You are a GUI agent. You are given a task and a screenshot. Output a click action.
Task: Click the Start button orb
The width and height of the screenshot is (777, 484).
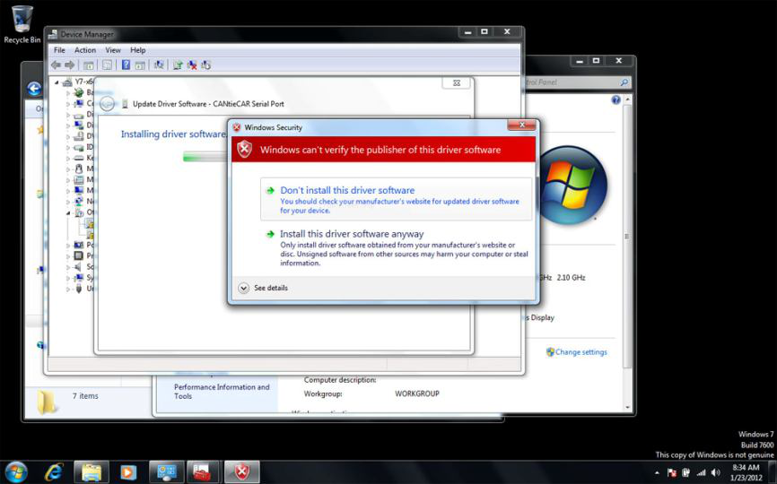pos(16,471)
